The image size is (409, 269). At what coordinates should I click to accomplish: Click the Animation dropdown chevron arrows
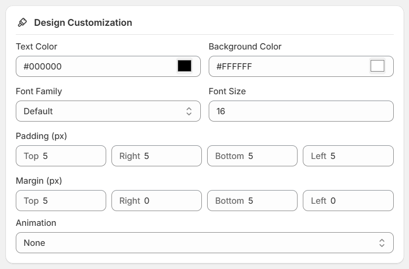pos(382,243)
